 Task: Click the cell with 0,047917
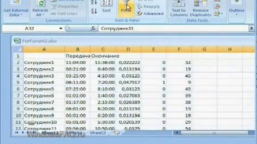[x=128, y=82]
